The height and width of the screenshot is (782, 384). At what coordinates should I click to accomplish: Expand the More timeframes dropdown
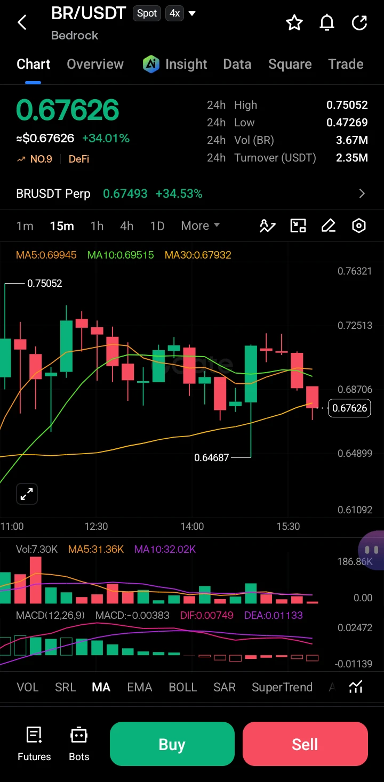point(201,225)
